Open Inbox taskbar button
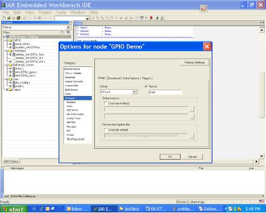266x213 pixels. pos(78,209)
